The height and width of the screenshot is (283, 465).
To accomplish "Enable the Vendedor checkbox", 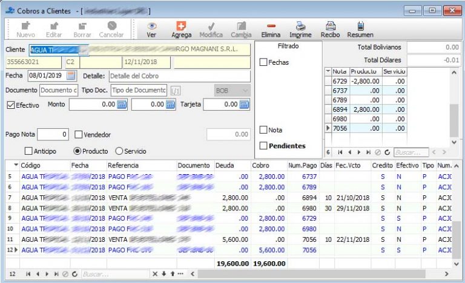I will click(78, 134).
